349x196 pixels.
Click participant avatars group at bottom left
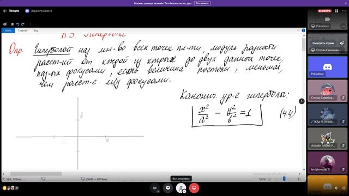[x=10, y=188]
